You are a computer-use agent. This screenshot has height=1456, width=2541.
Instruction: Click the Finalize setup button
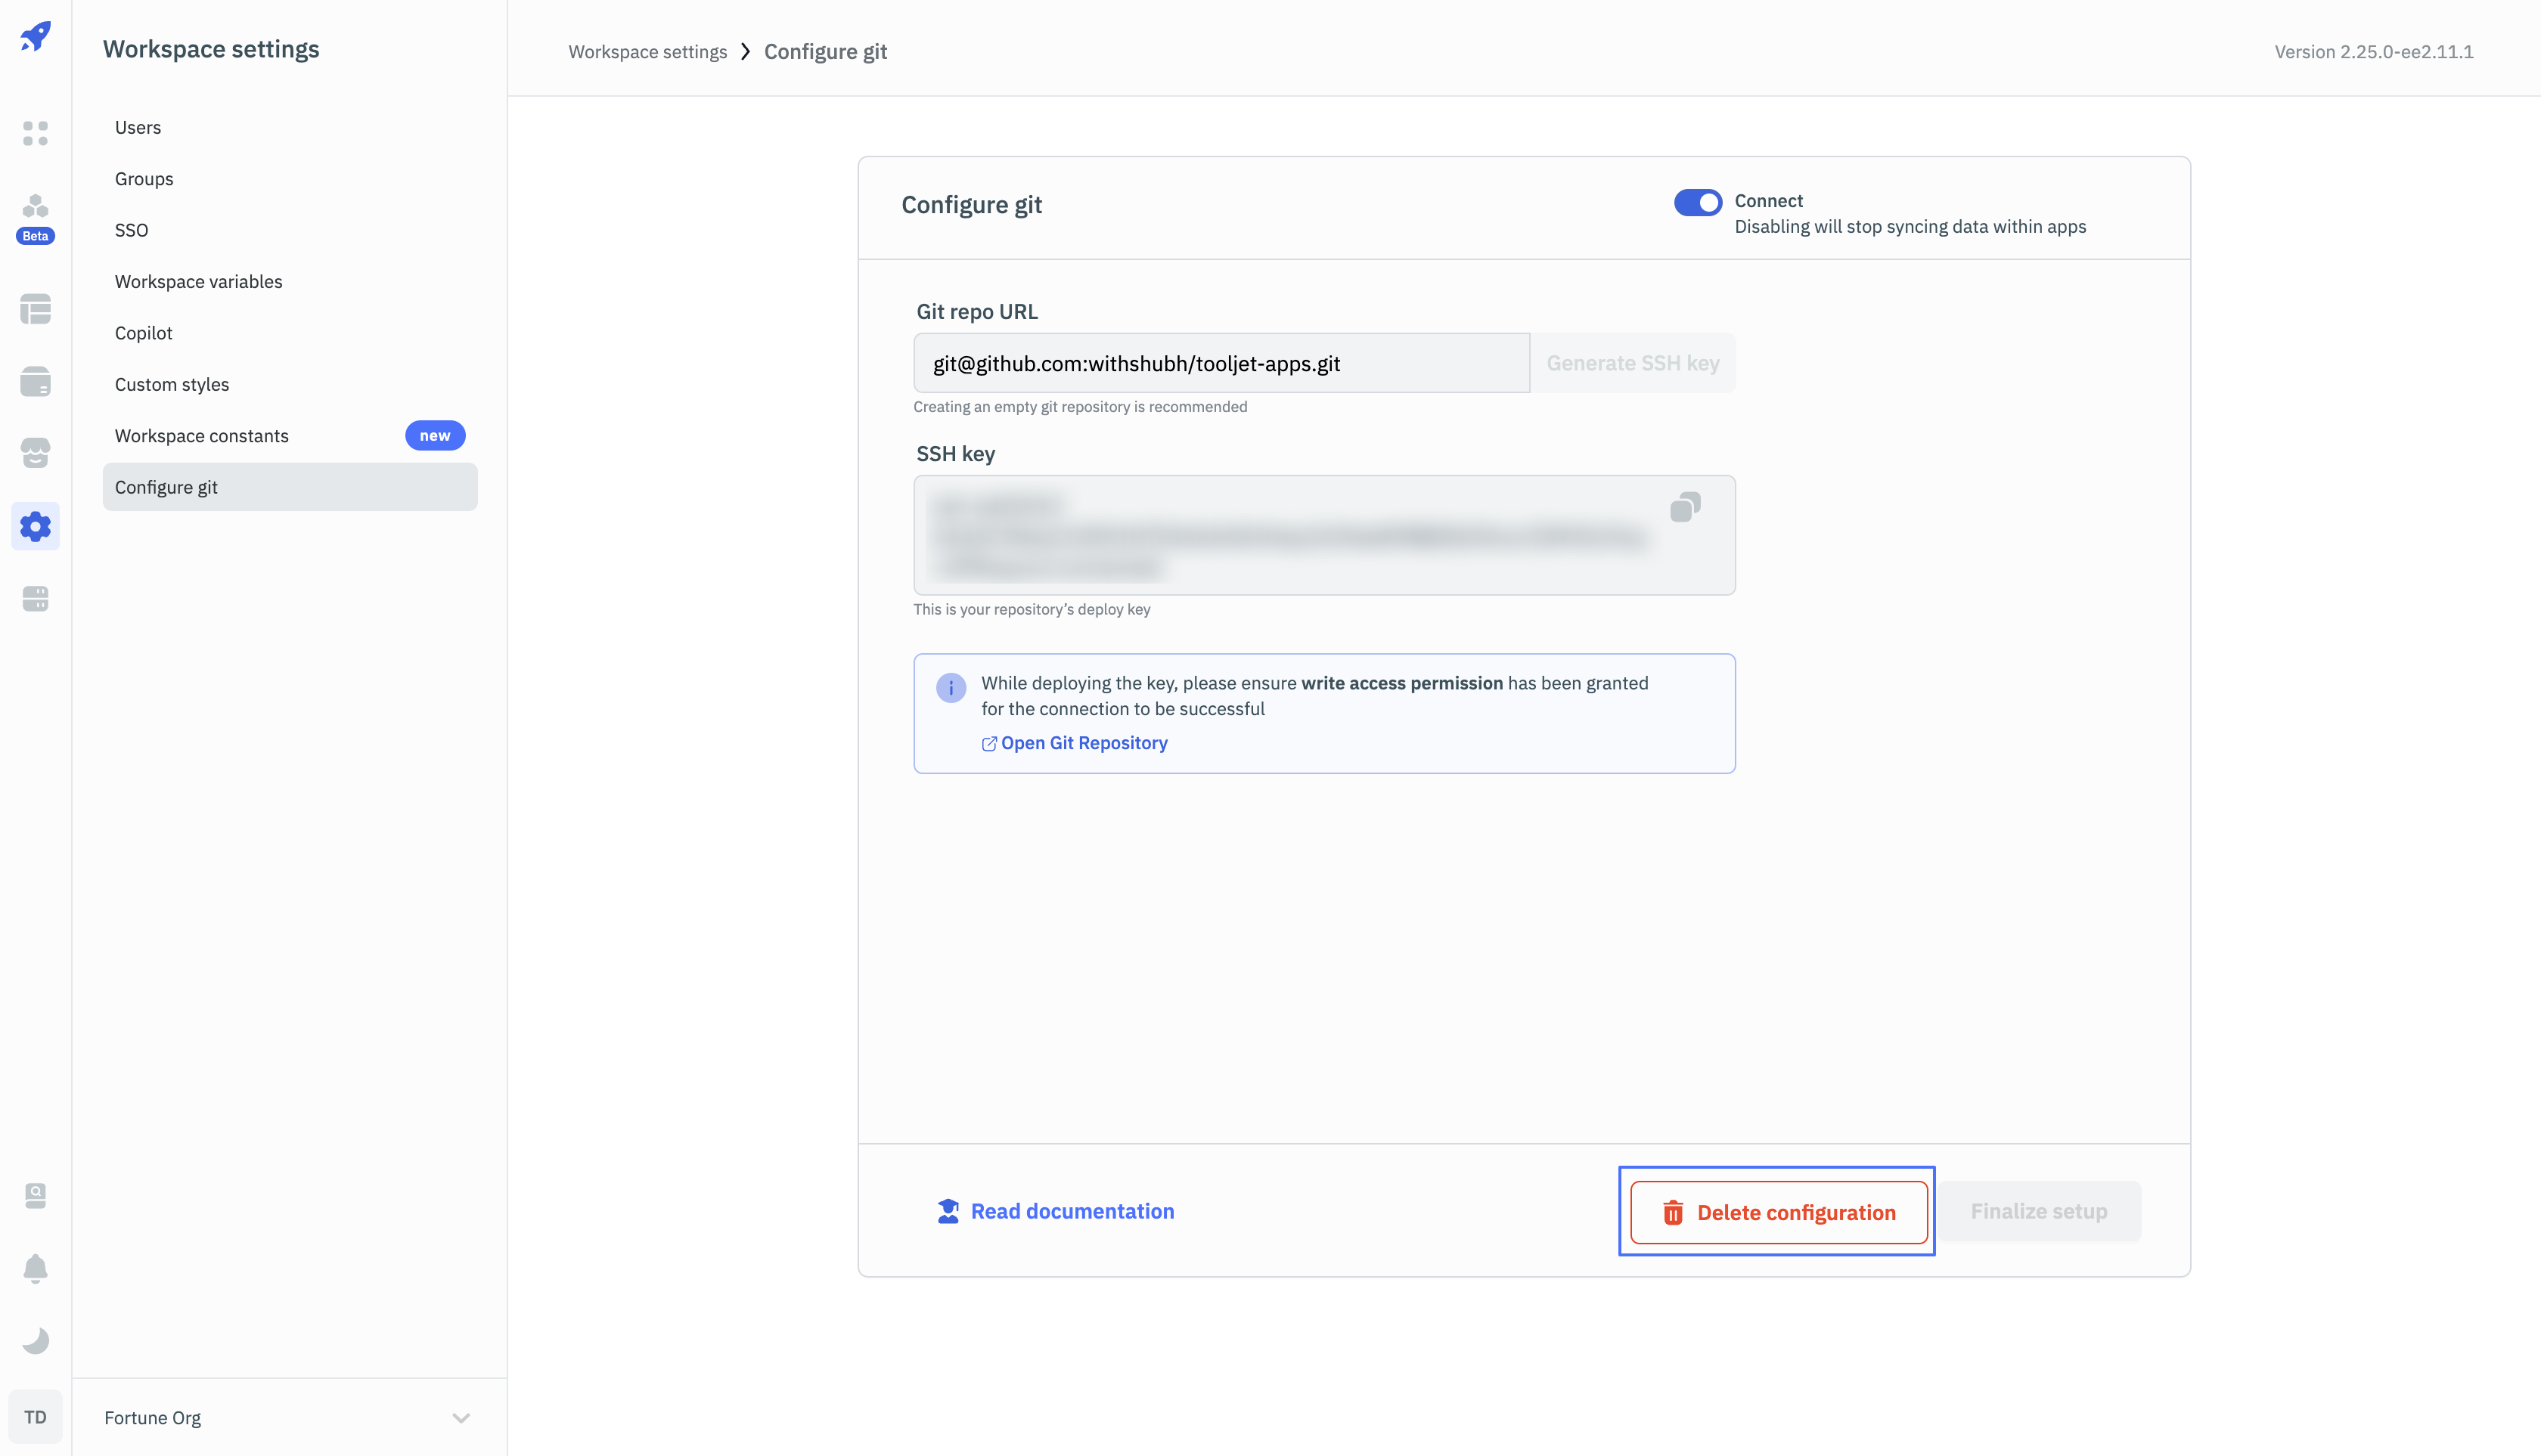tap(2038, 1210)
